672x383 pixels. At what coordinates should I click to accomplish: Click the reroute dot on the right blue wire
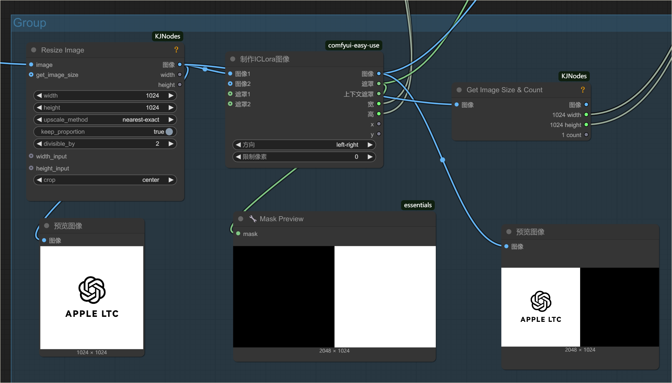click(443, 160)
